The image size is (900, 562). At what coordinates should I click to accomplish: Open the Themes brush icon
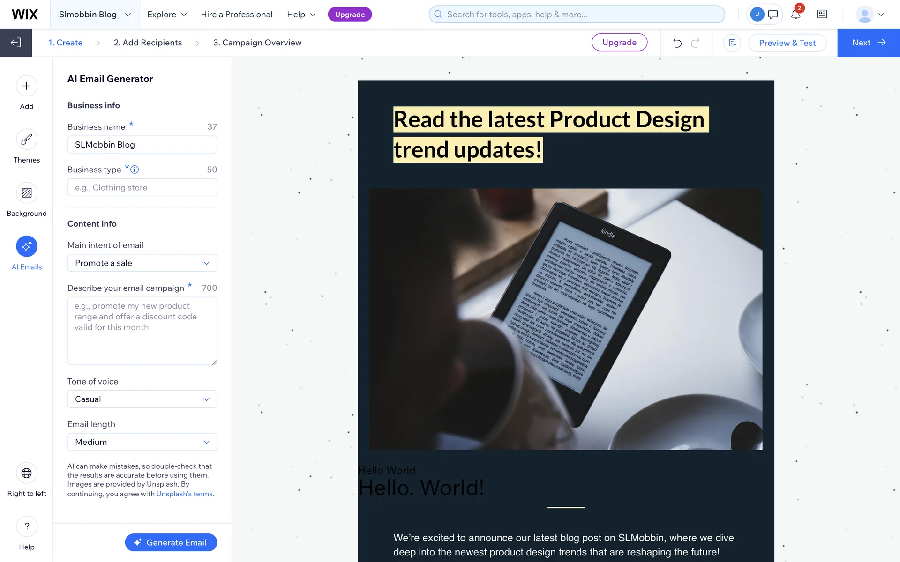pos(27,140)
